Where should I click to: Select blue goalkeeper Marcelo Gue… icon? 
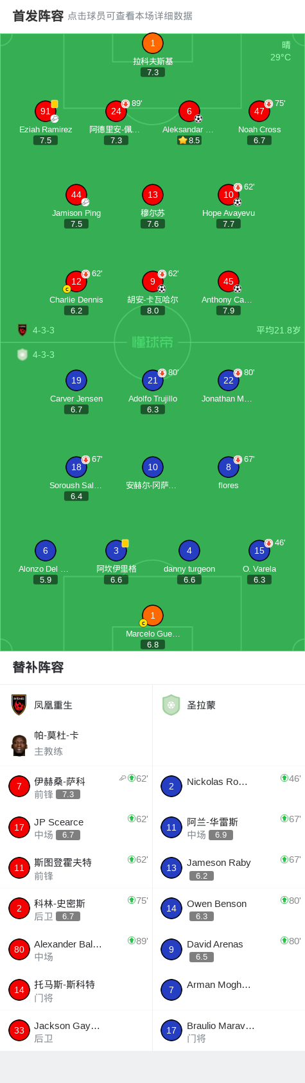tap(153, 615)
